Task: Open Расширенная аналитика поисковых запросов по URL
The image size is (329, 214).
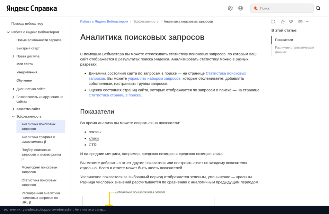Action: click(41, 198)
